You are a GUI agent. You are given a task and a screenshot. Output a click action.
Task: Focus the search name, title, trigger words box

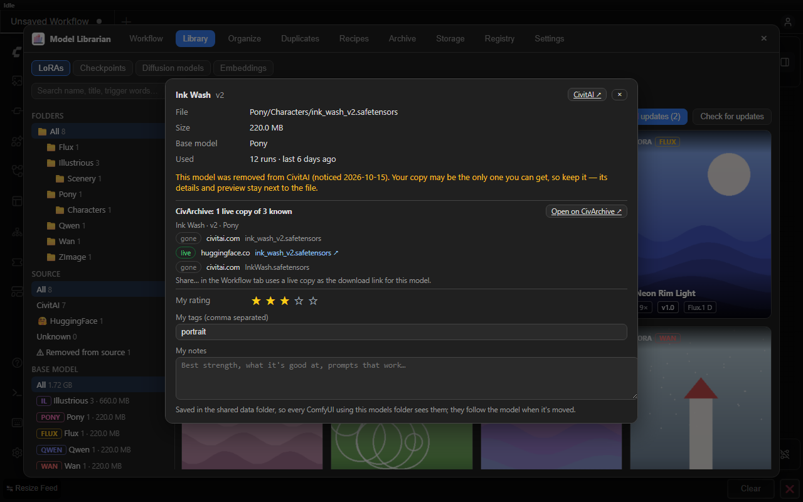tap(98, 90)
